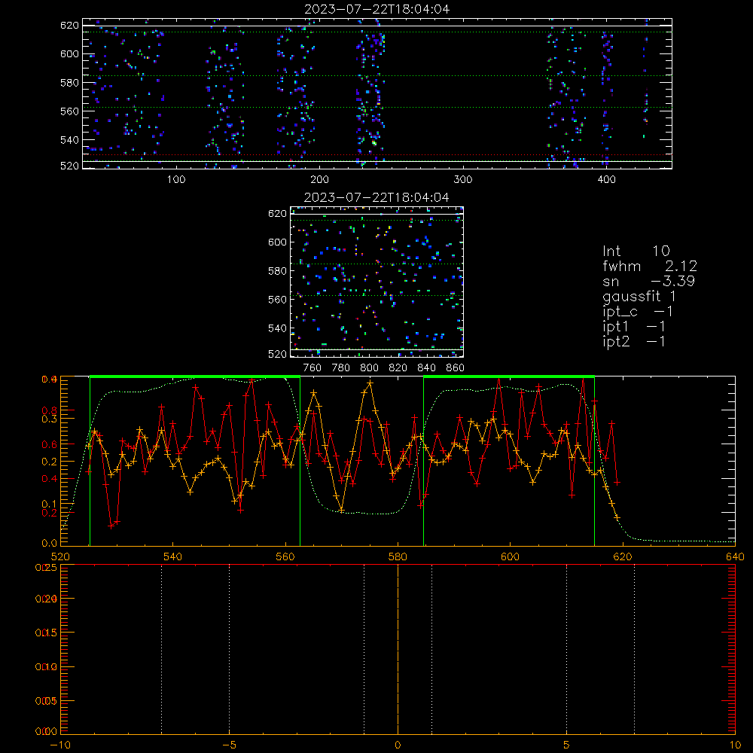This screenshot has width=753, height=753.
Task: Click the timestamp title above the small middle image
Action: pyautogui.click(x=376, y=197)
